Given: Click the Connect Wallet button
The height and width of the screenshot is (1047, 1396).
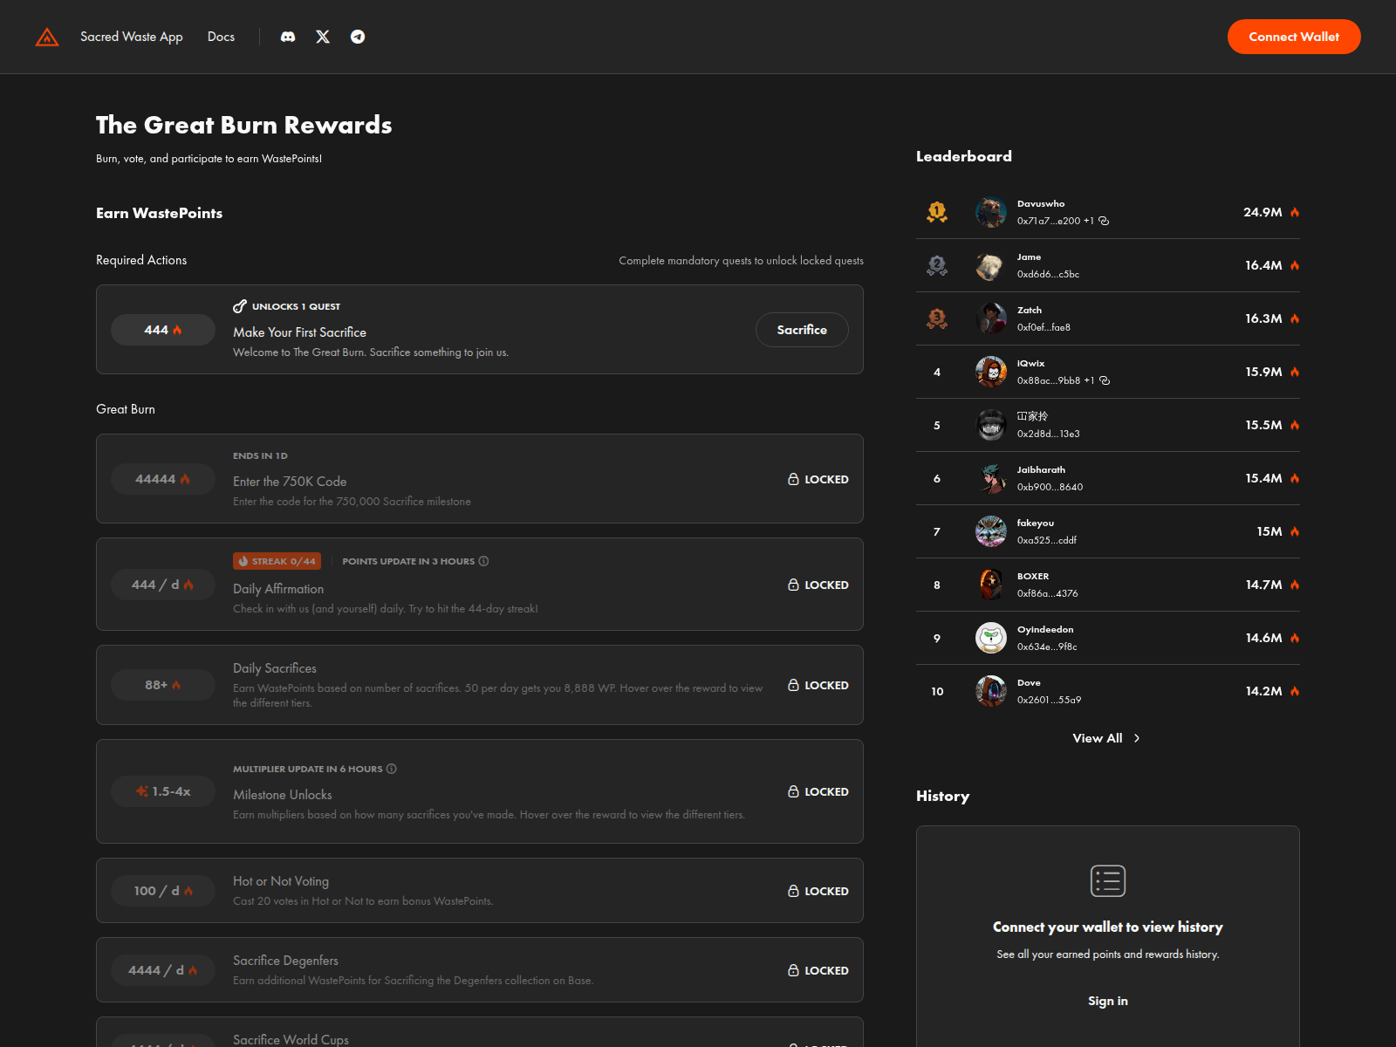Looking at the screenshot, I should click(1294, 37).
